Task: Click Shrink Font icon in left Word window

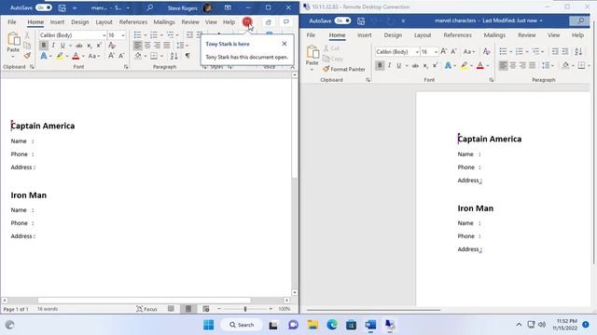Action: pyautogui.click(x=121, y=56)
